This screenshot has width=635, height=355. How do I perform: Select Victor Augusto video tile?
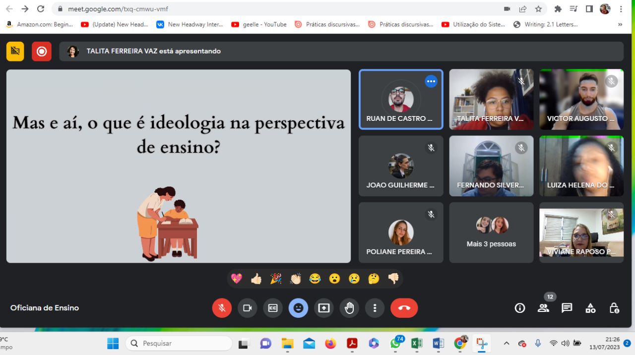(581, 99)
